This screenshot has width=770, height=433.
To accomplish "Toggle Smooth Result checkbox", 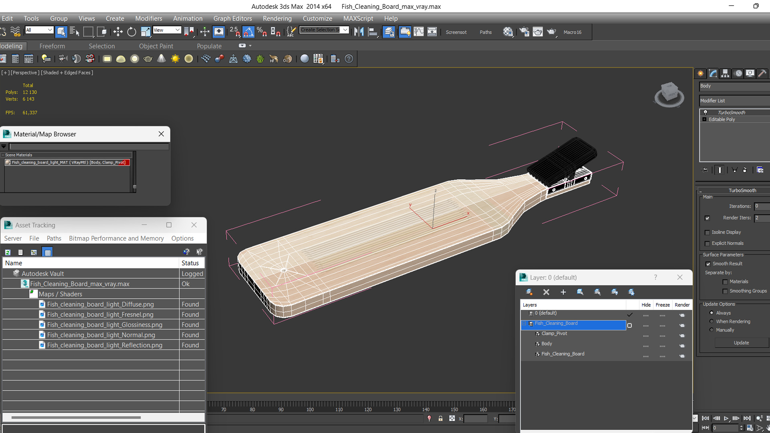I will tap(708, 264).
